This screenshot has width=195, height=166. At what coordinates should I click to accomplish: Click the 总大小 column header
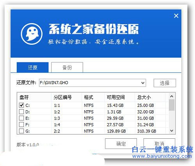click(x=144, y=97)
